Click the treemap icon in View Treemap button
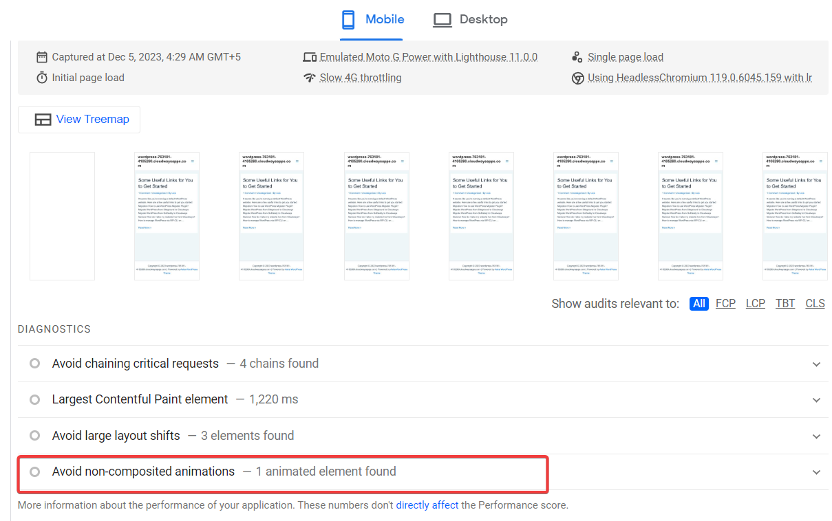 coord(43,120)
